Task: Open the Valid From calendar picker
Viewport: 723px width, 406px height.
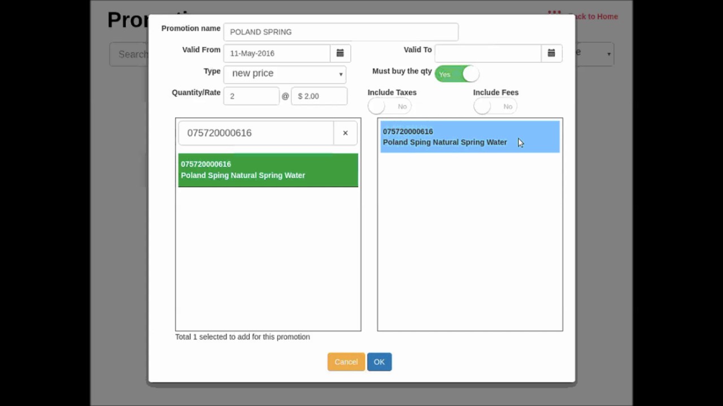Action: 340,53
